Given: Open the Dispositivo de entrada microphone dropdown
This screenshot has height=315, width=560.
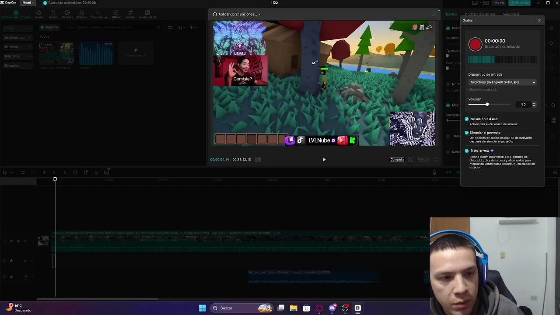Looking at the screenshot, I should (502, 82).
